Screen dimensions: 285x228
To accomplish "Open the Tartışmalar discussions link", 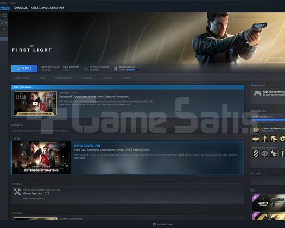I will pyautogui.click(x=87, y=78).
